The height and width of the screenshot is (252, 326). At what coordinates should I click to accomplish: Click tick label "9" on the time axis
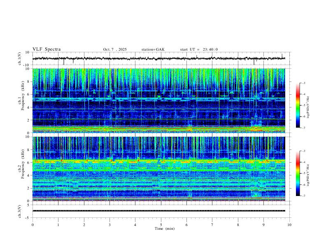[x=263, y=225]
